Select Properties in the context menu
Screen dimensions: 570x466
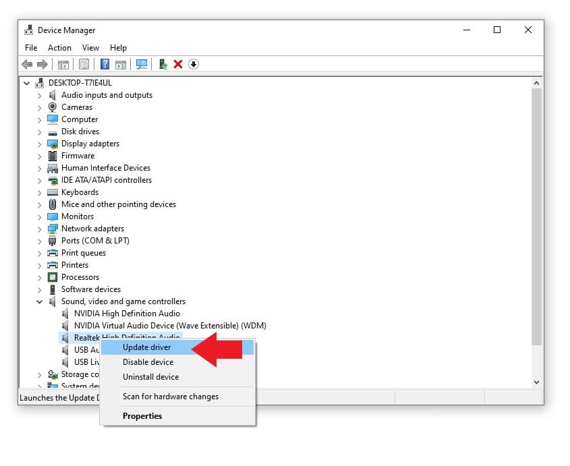click(142, 415)
